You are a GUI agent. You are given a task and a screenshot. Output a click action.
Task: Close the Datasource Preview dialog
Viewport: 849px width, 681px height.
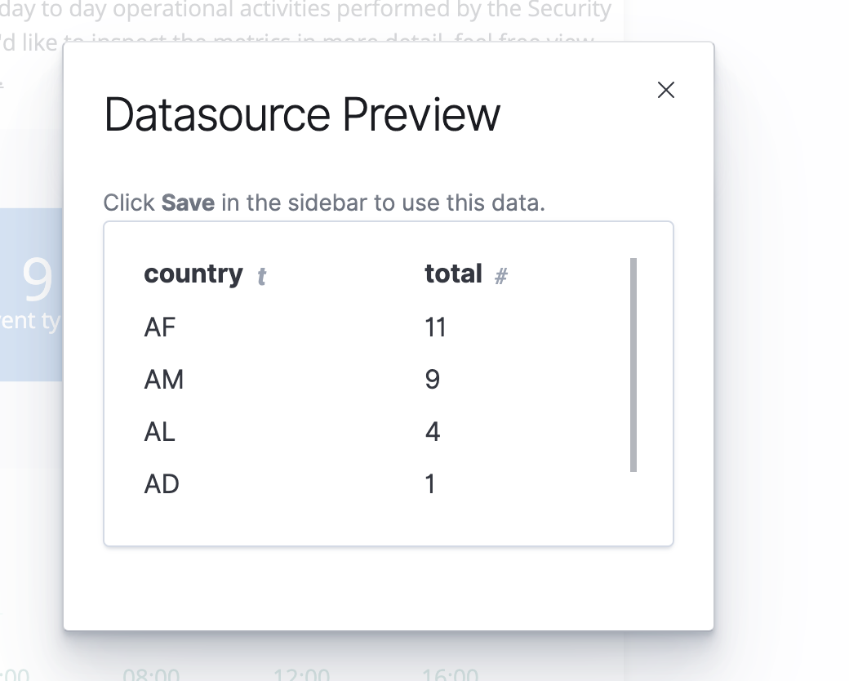point(666,91)
